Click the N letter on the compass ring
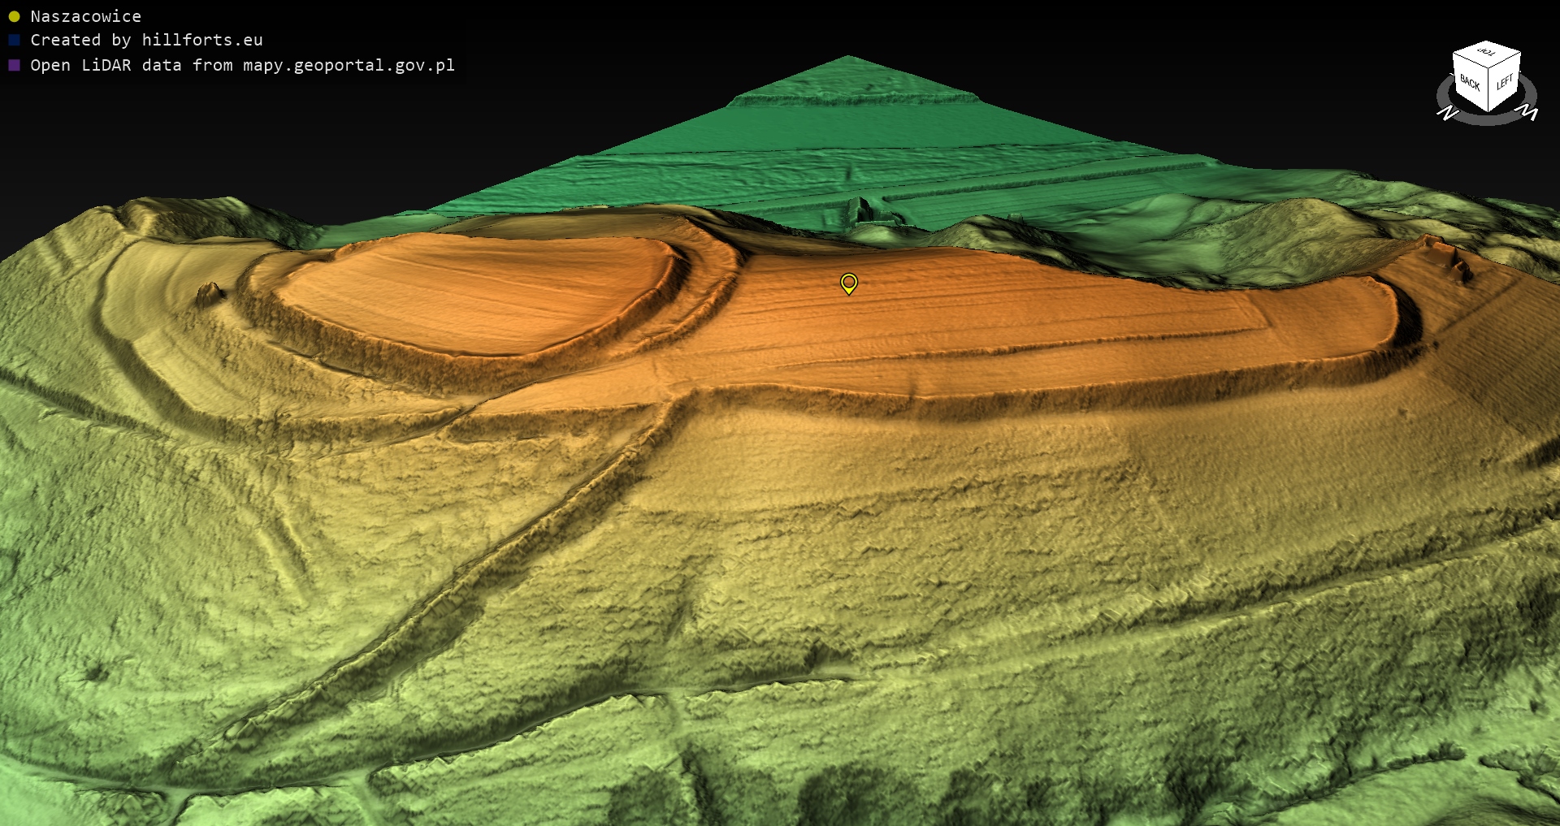The width and height of the screenshot is (1560, 826). tap(1448, 113)
